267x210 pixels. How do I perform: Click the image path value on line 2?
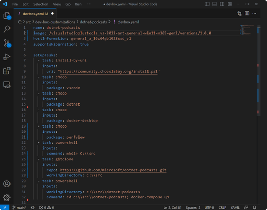[130, 33]
